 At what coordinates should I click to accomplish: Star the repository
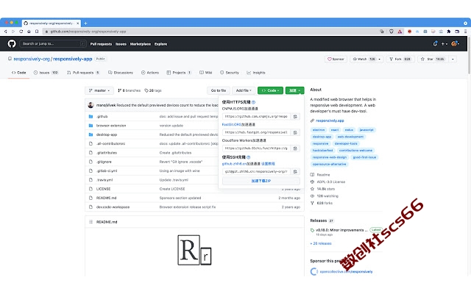click(x=433, y=59)
